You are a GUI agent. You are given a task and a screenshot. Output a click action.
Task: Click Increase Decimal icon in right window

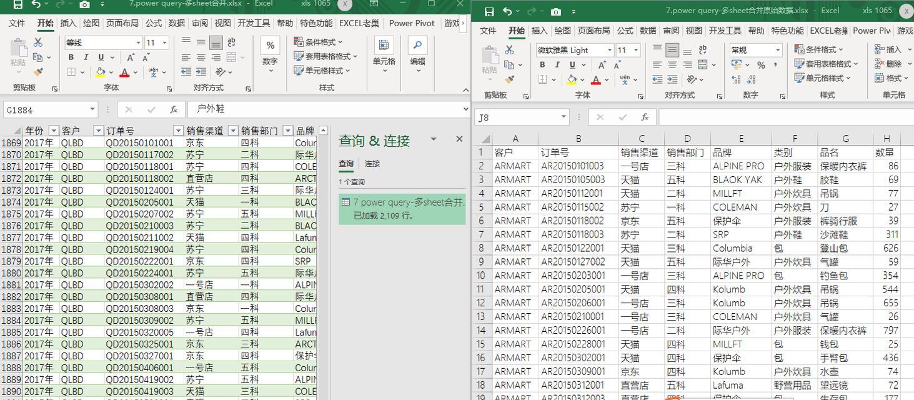736,80
